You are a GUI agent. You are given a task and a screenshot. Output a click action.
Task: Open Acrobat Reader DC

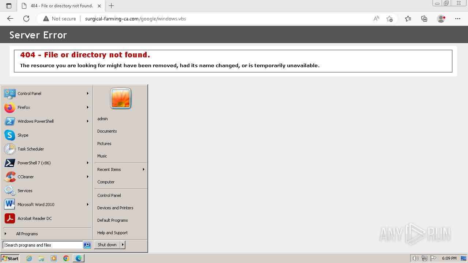coord(46,218)
